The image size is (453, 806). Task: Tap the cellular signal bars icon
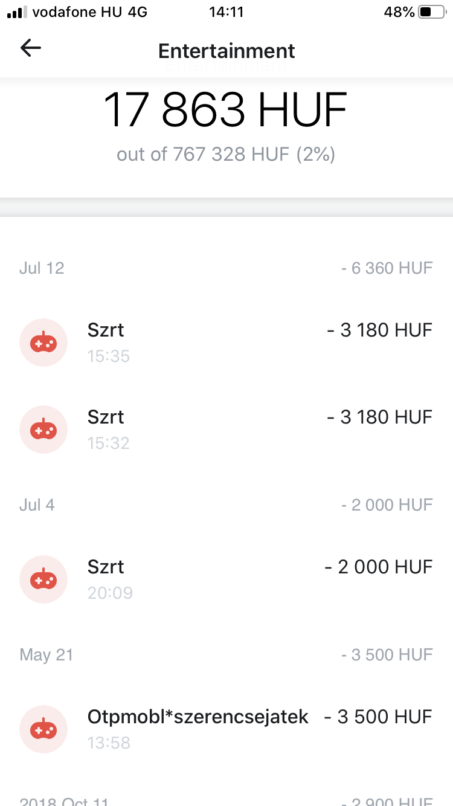coord(17,12)
